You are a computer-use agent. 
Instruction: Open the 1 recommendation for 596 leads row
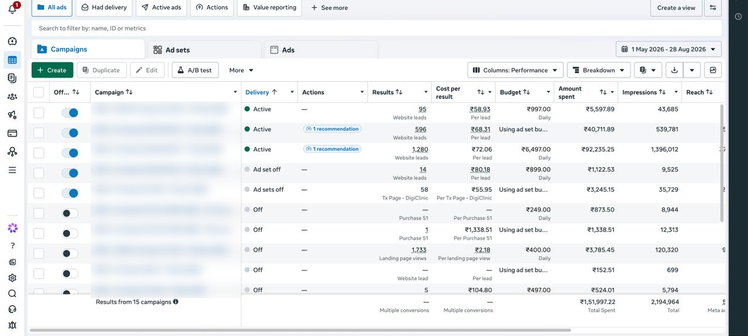[332, 129]
